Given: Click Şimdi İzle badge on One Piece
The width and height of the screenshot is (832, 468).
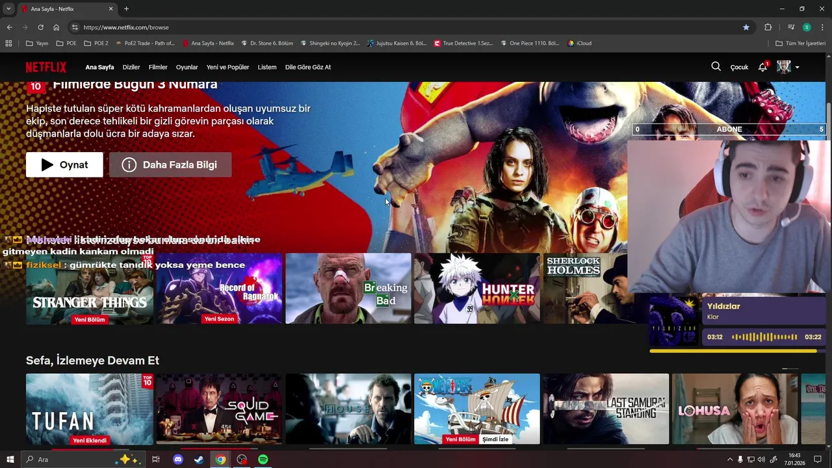Looking at the screenshot, I should pos(495,439).
